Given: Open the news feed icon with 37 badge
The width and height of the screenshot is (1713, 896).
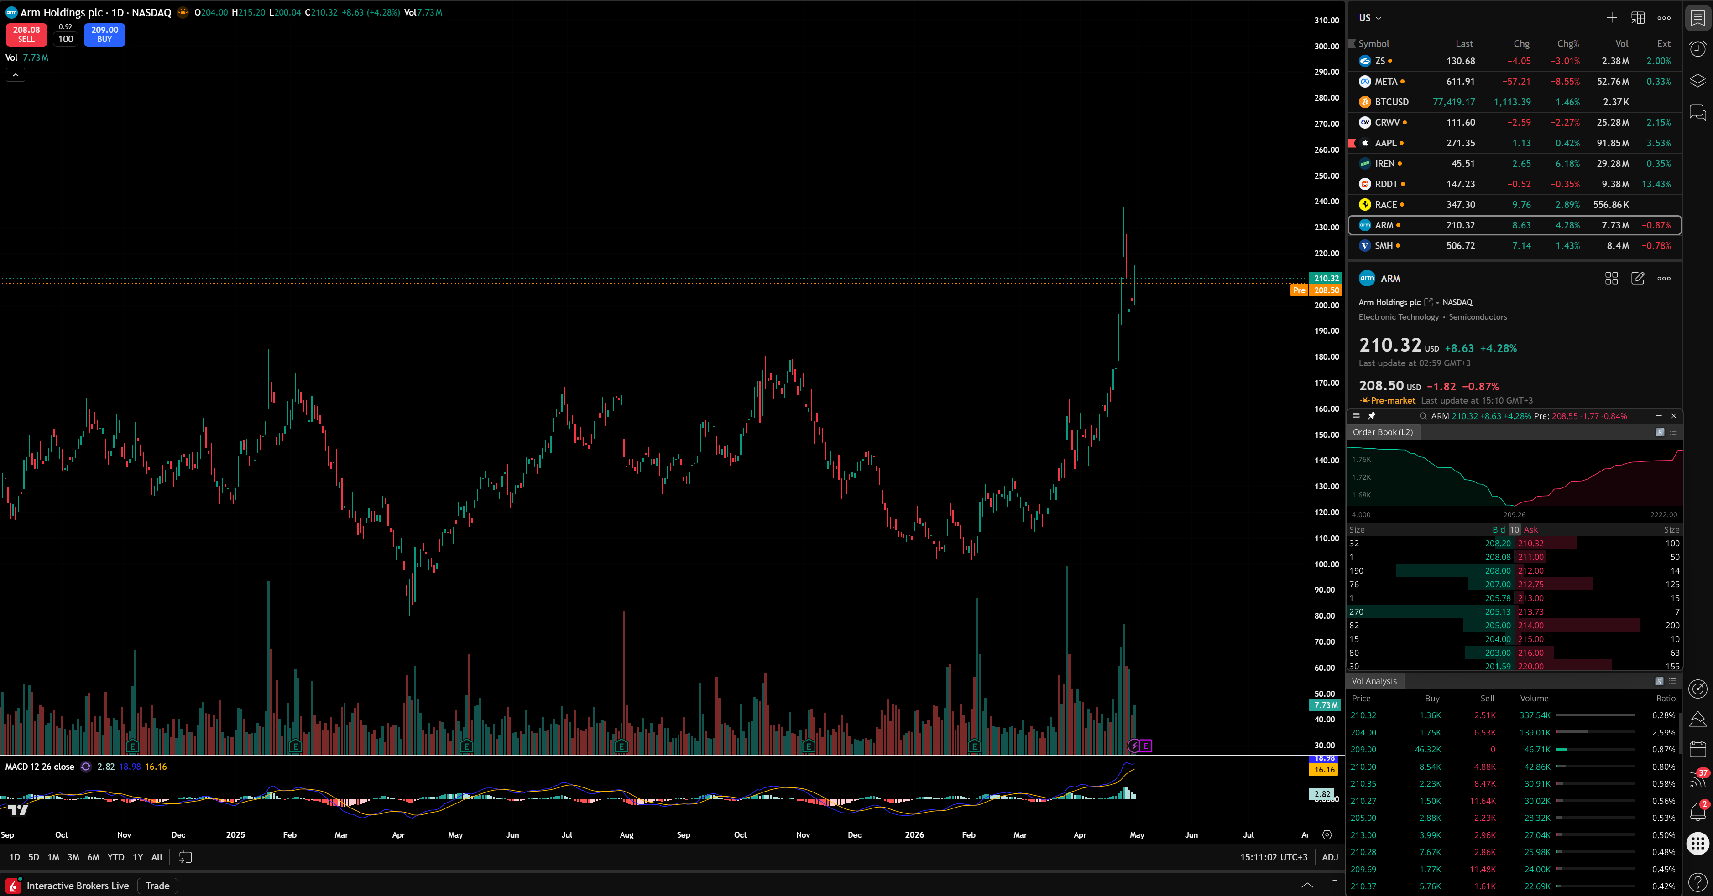Looking at the screenshot, I should tap(1697, 780).
